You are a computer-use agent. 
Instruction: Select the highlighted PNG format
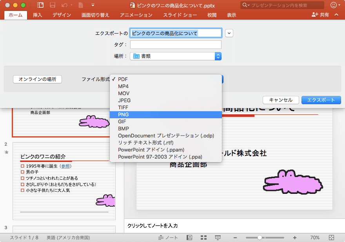166,114
